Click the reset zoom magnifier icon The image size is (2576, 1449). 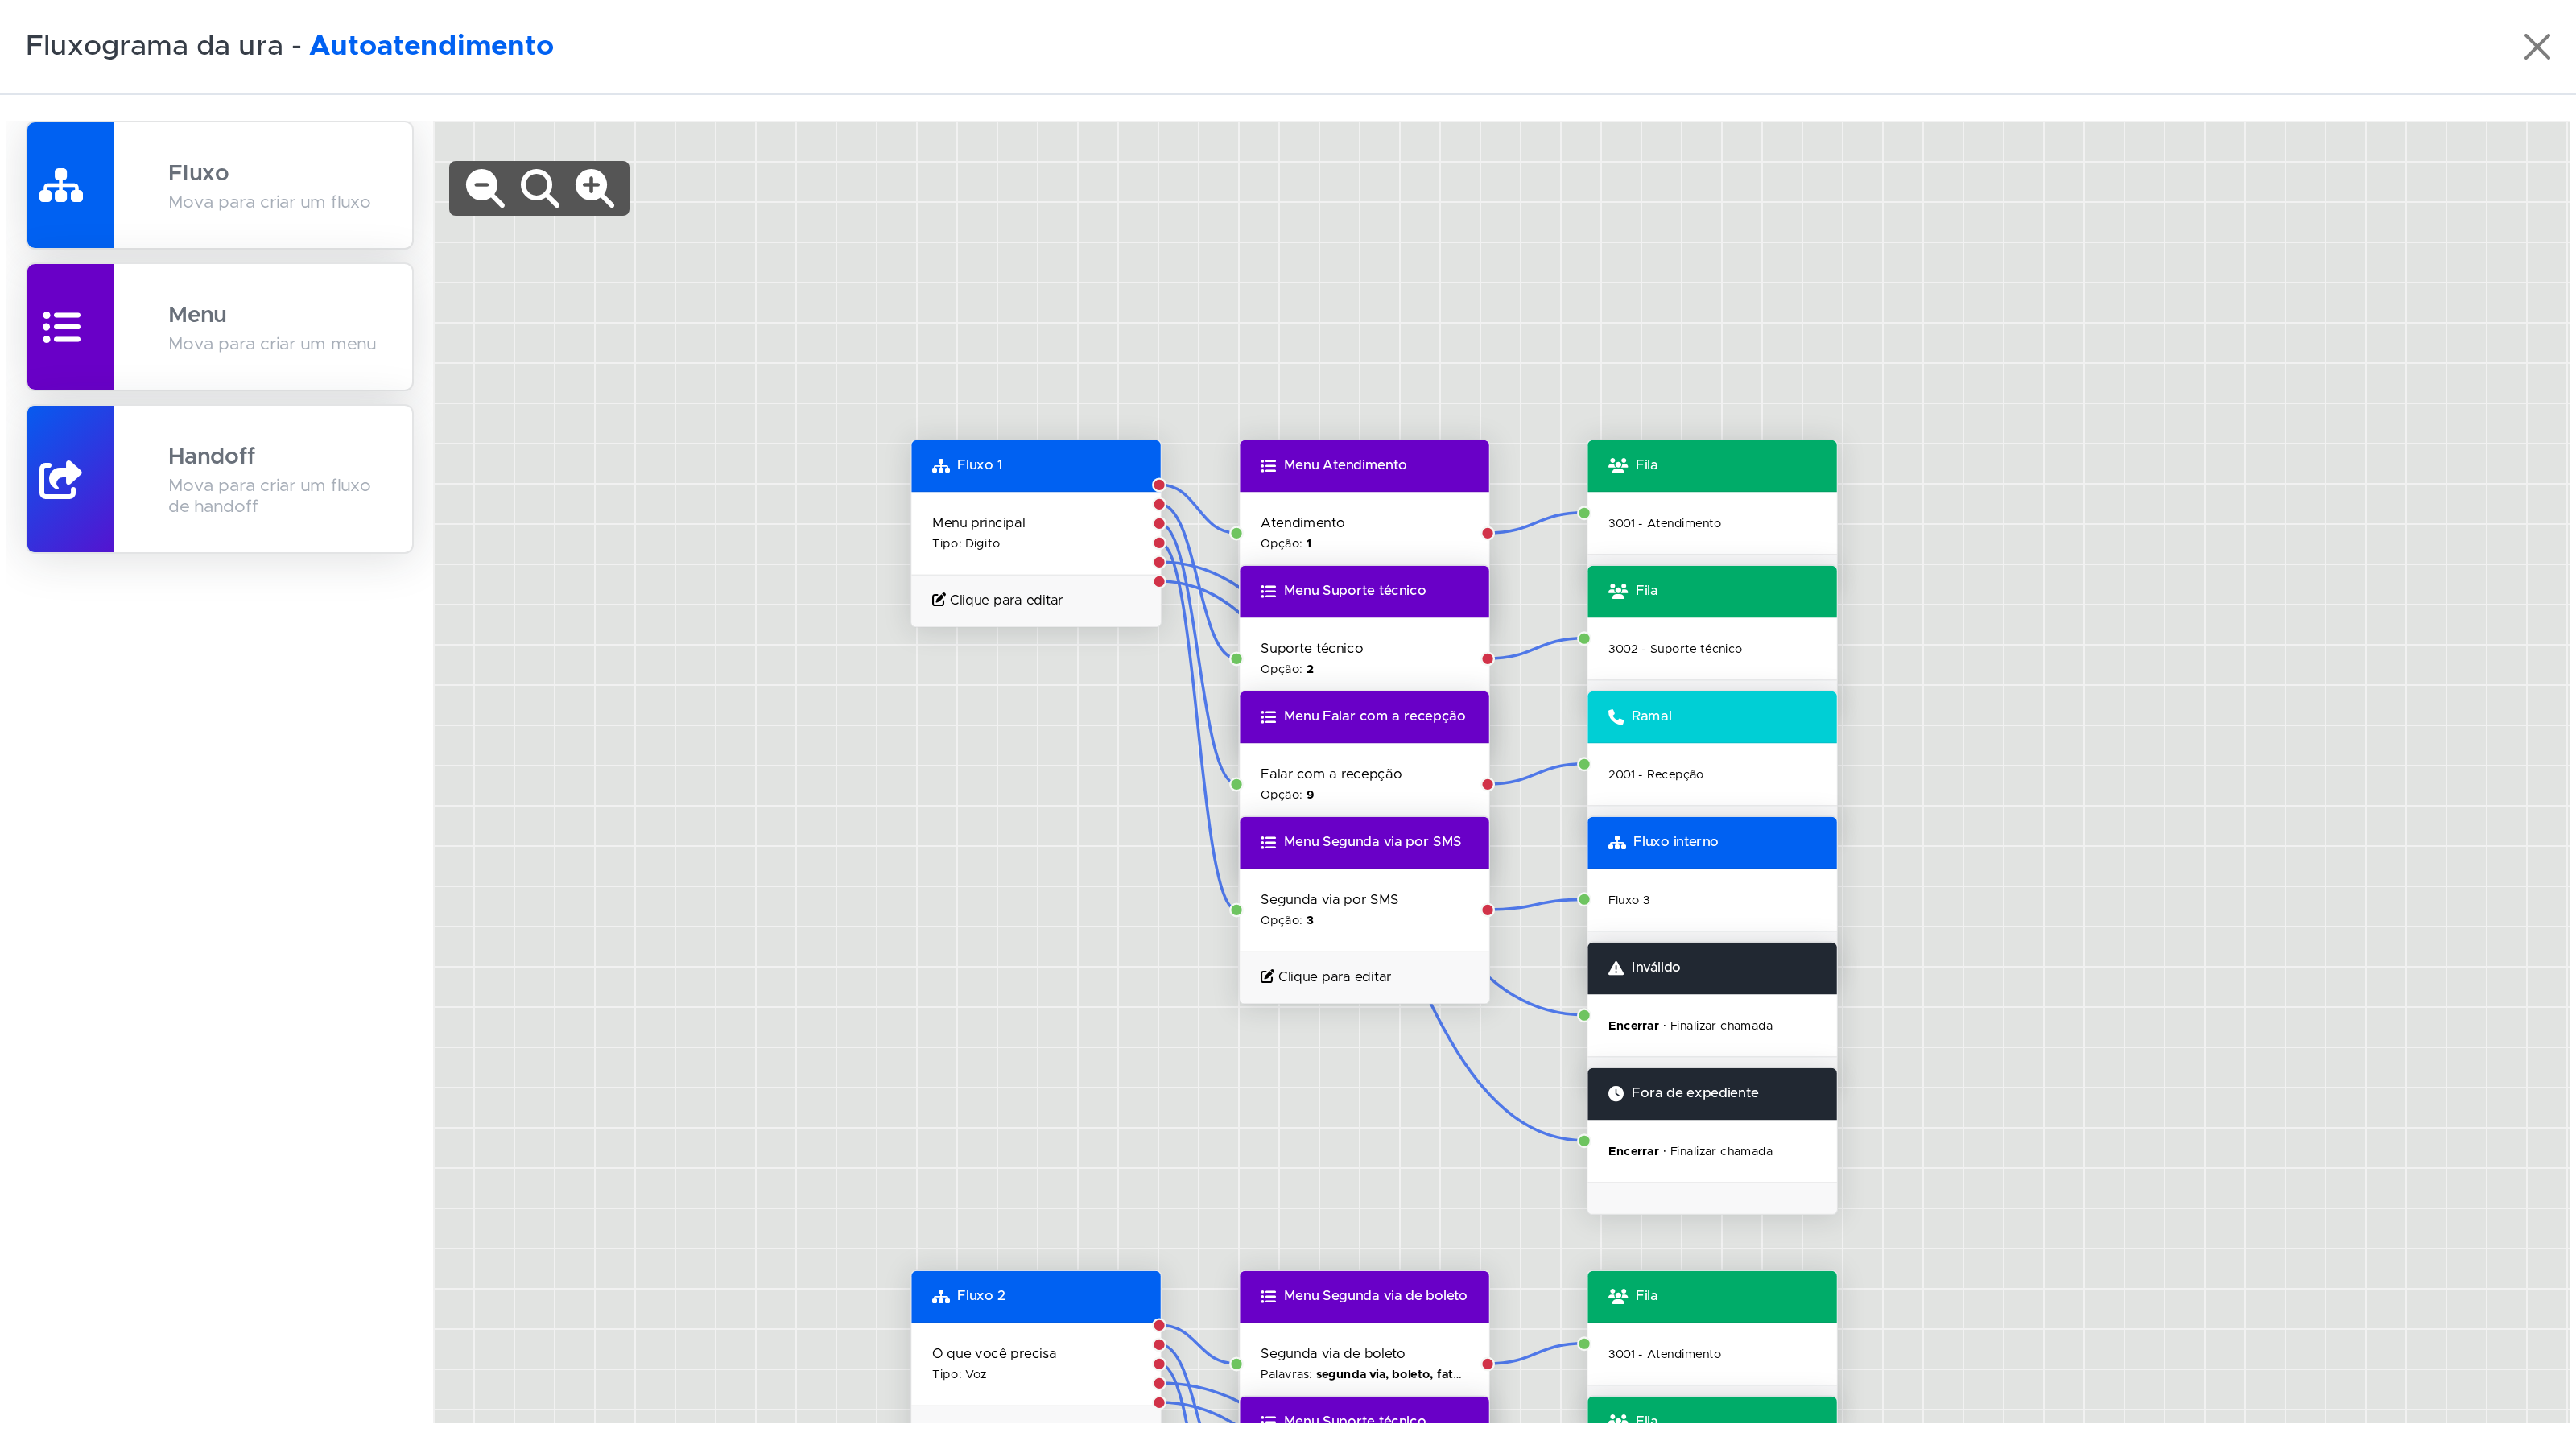click(x=540, y=188)
